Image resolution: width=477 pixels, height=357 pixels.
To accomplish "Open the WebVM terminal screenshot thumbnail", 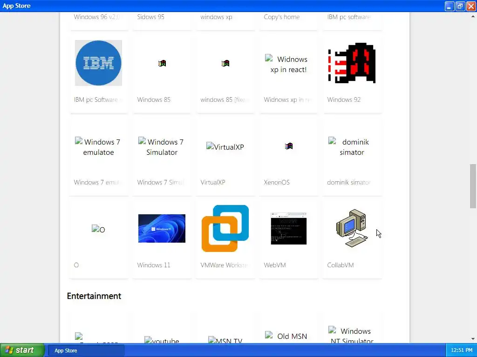I will tap(288, 228).
